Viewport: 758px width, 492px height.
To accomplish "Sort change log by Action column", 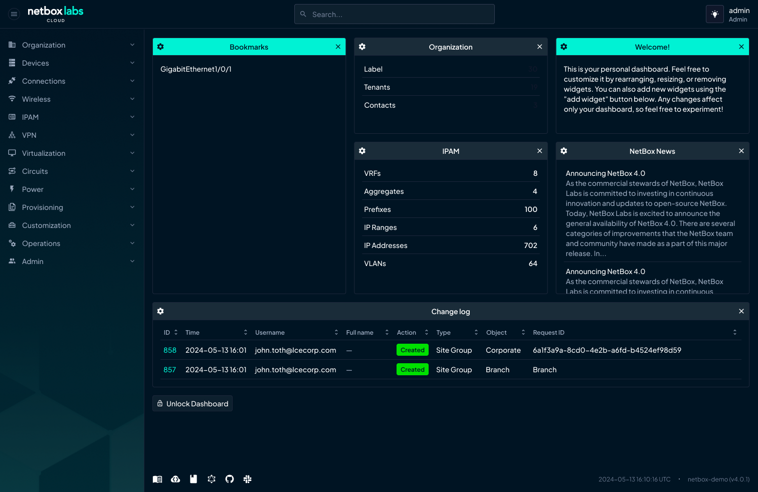I will pyautogui.click(x=413, y=332).
